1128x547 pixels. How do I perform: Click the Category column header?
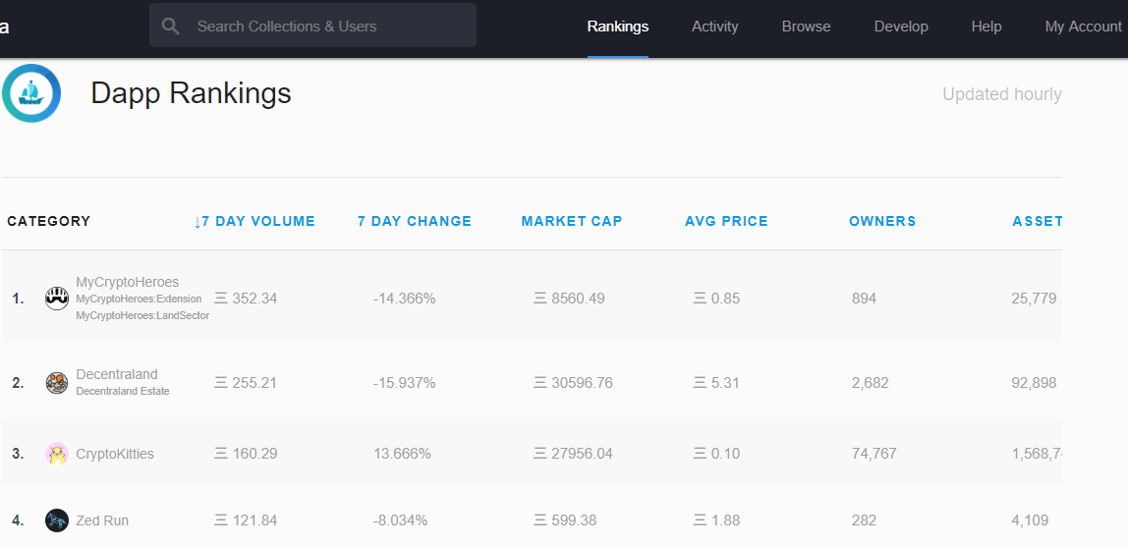49,221
